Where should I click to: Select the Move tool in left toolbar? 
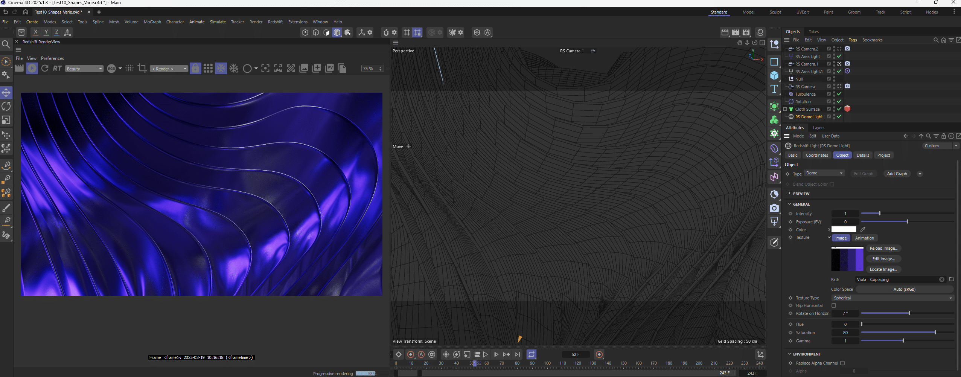[x=6, y=93]
